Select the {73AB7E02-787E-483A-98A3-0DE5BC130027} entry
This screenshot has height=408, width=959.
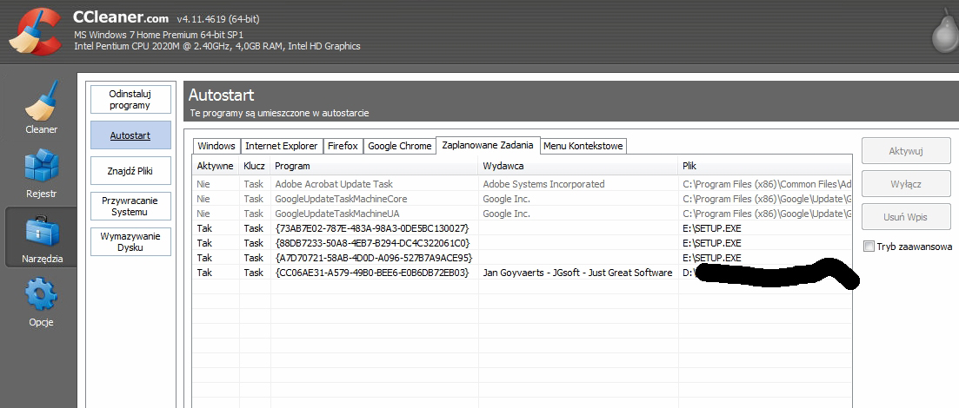click(372, 227)
